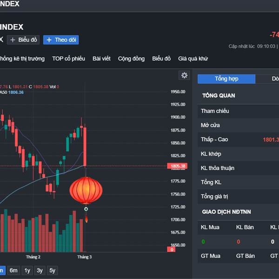Select the 5y time range
This screenshot has width=279, height=279.
coord(52,271)
